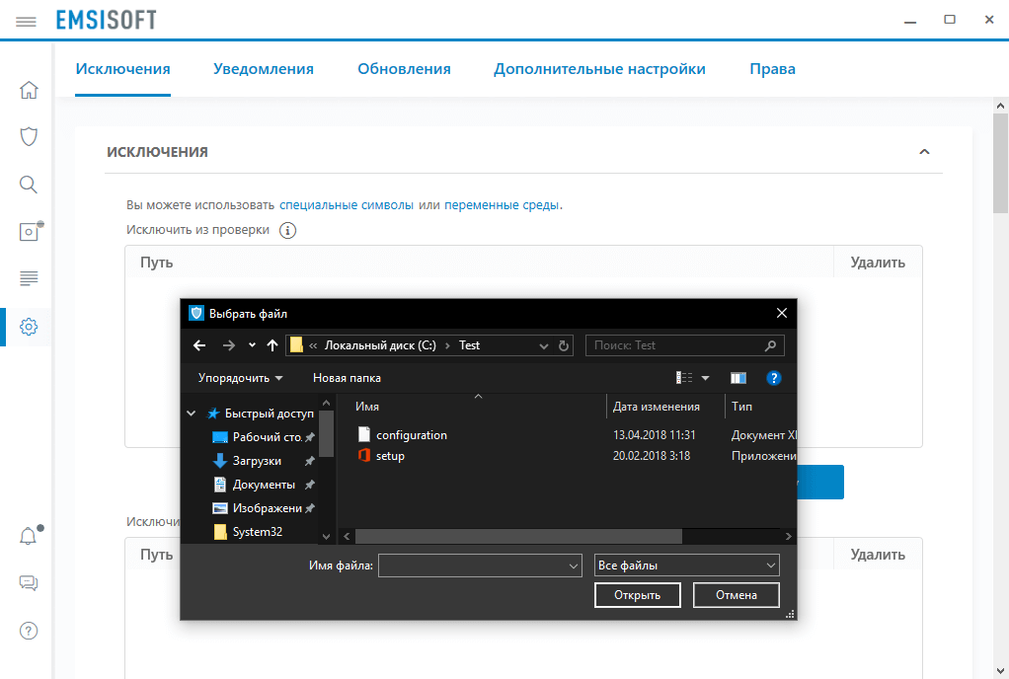Select the setup Office application icon
The width and height of the screenshot is (1009, 679).
364,455
